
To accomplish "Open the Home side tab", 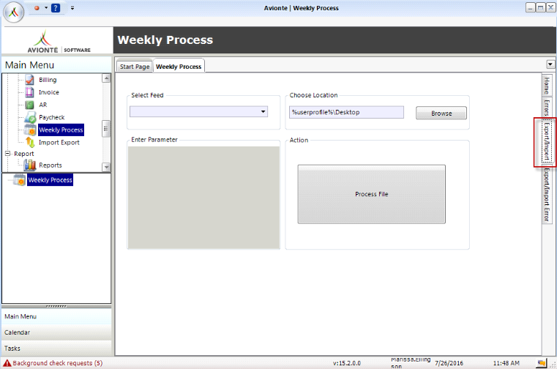I will pos(547,85).
